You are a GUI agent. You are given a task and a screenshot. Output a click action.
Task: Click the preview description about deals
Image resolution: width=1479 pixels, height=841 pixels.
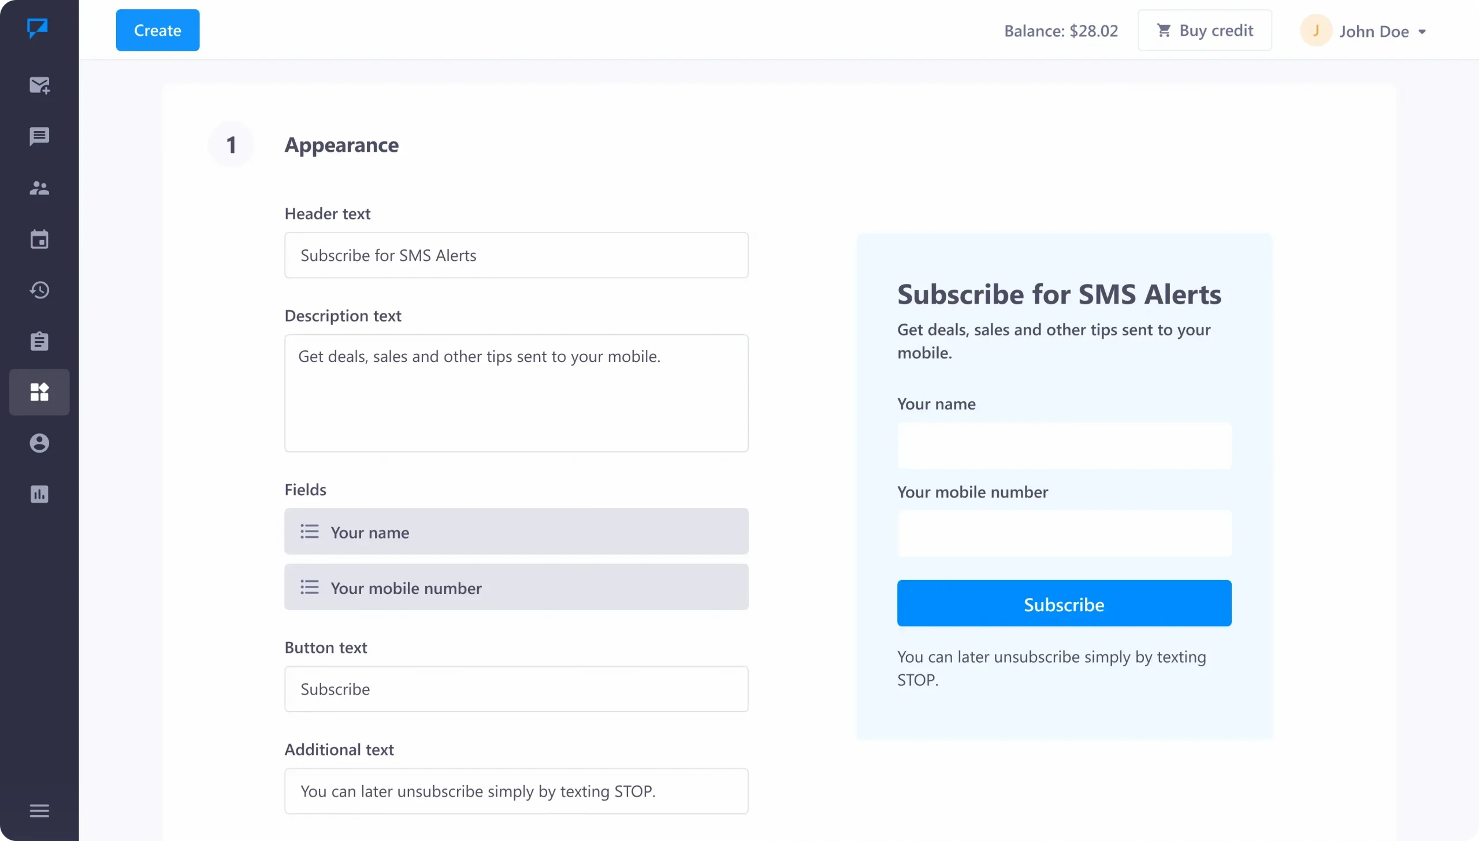[1053, 341]
